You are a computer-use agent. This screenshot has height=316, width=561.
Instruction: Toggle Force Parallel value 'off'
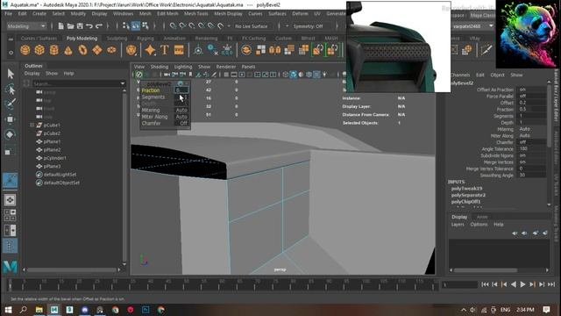[x=532, y=96]
